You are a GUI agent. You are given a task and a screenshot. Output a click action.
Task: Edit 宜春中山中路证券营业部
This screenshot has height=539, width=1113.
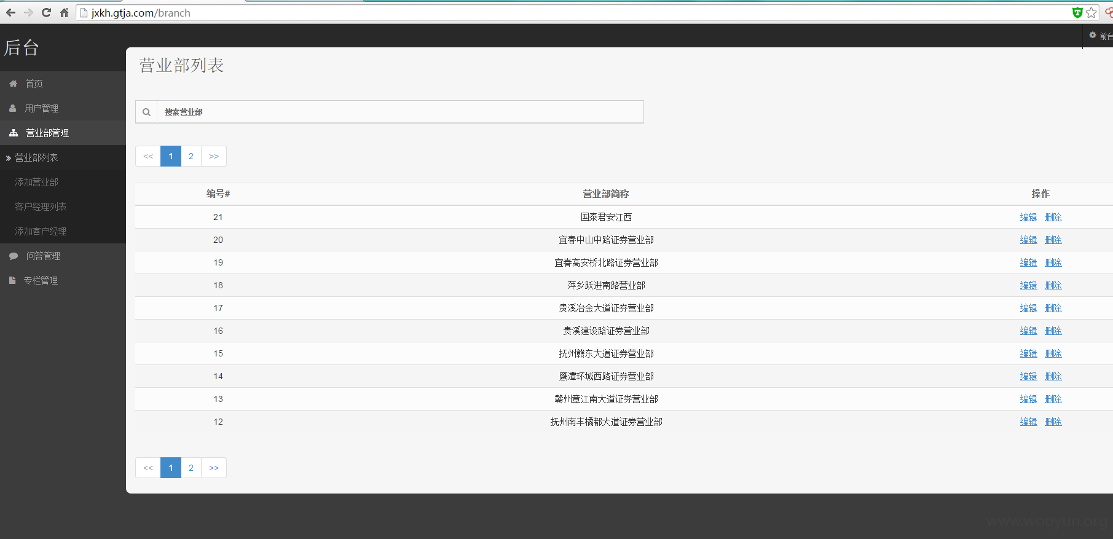(1028, 240)
